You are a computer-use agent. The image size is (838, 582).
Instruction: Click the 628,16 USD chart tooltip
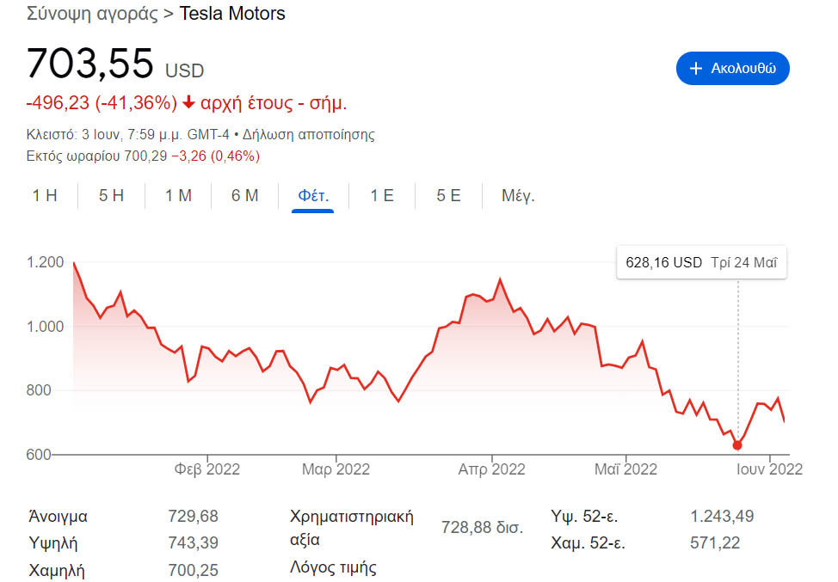[701, 263]
